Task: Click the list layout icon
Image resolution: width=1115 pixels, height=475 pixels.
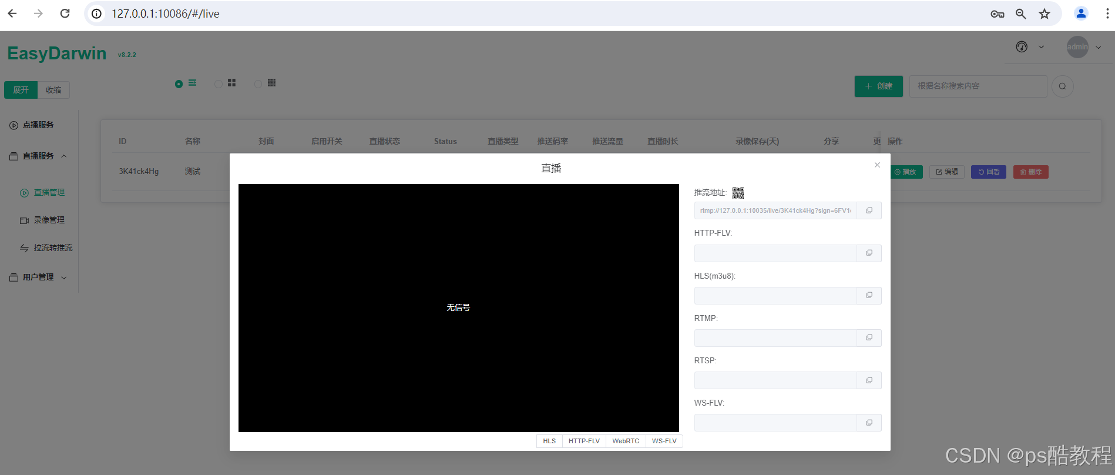Action: 192,83
